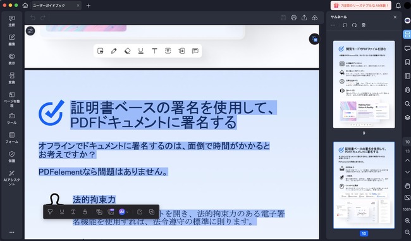
Task: Select underline tool in page illustration
Action: 141,51
